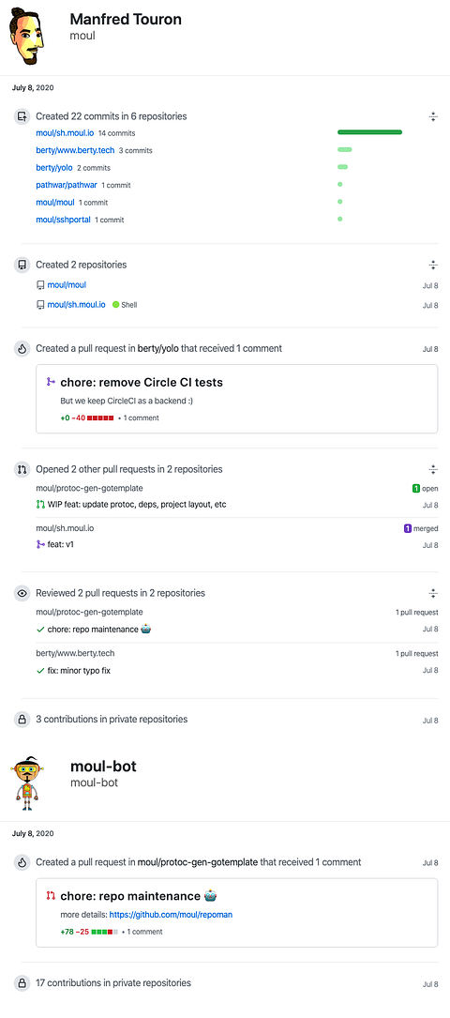The image size is (450, 1018).
Task: Open the WIP feat: update protoc pull request
Action: (x=137, y=505)
